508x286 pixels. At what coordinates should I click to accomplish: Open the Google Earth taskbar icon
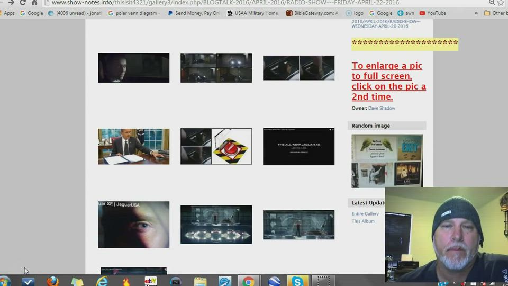pyautogui.click(x=274, y=281)
